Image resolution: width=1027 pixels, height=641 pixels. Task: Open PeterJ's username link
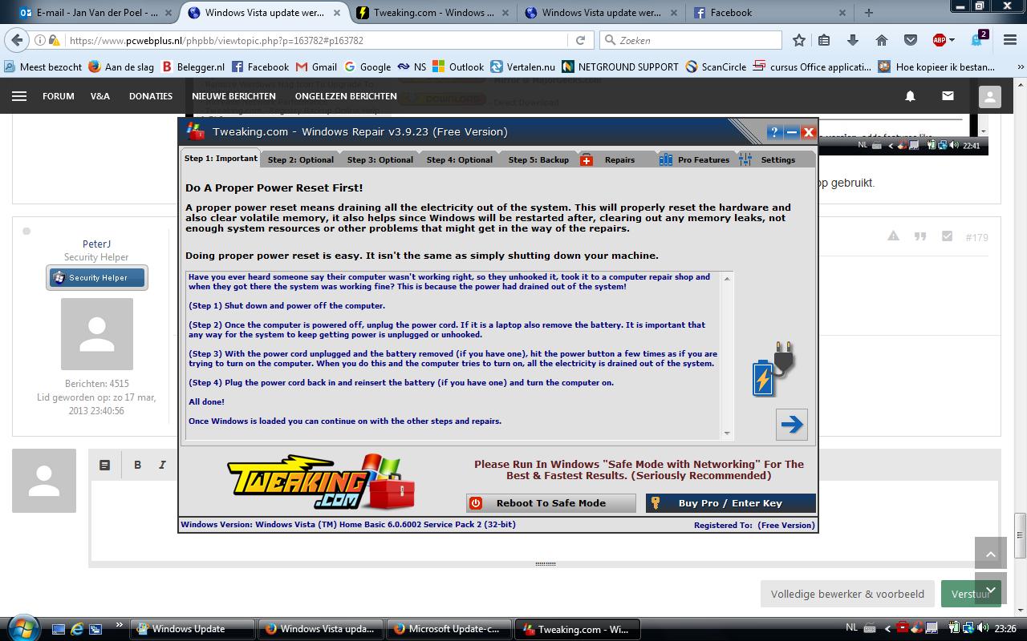pos(96,244)
